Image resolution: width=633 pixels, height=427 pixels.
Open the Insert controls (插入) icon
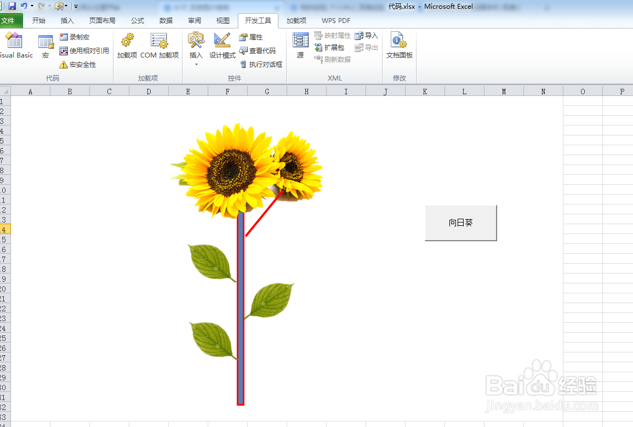[x=196, y=41]
